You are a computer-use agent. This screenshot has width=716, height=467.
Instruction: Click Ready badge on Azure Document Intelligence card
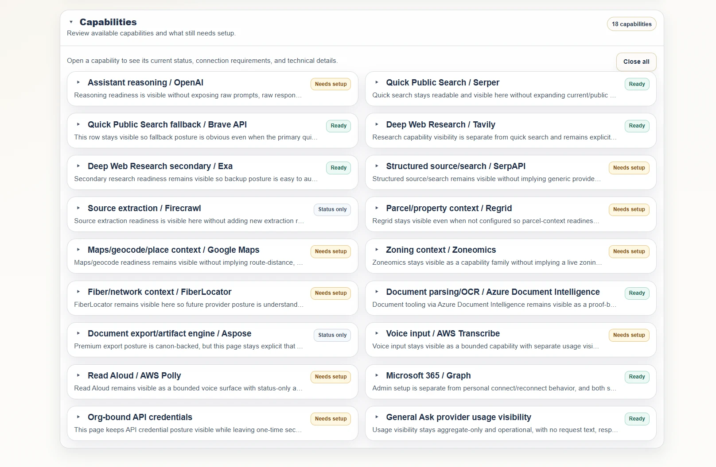pos(637,293)
